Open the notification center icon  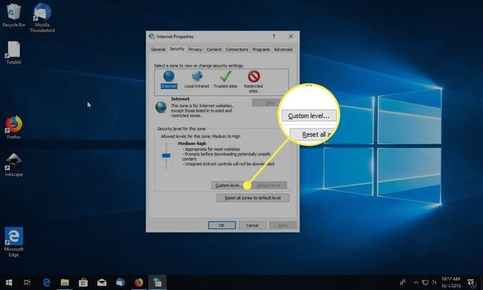[x=471, y=283]
